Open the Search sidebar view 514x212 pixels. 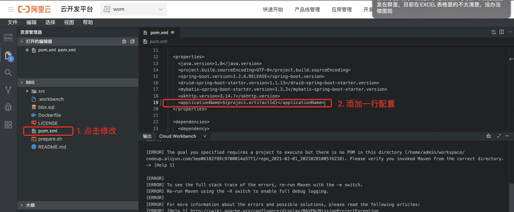click(x=8, y=73)
